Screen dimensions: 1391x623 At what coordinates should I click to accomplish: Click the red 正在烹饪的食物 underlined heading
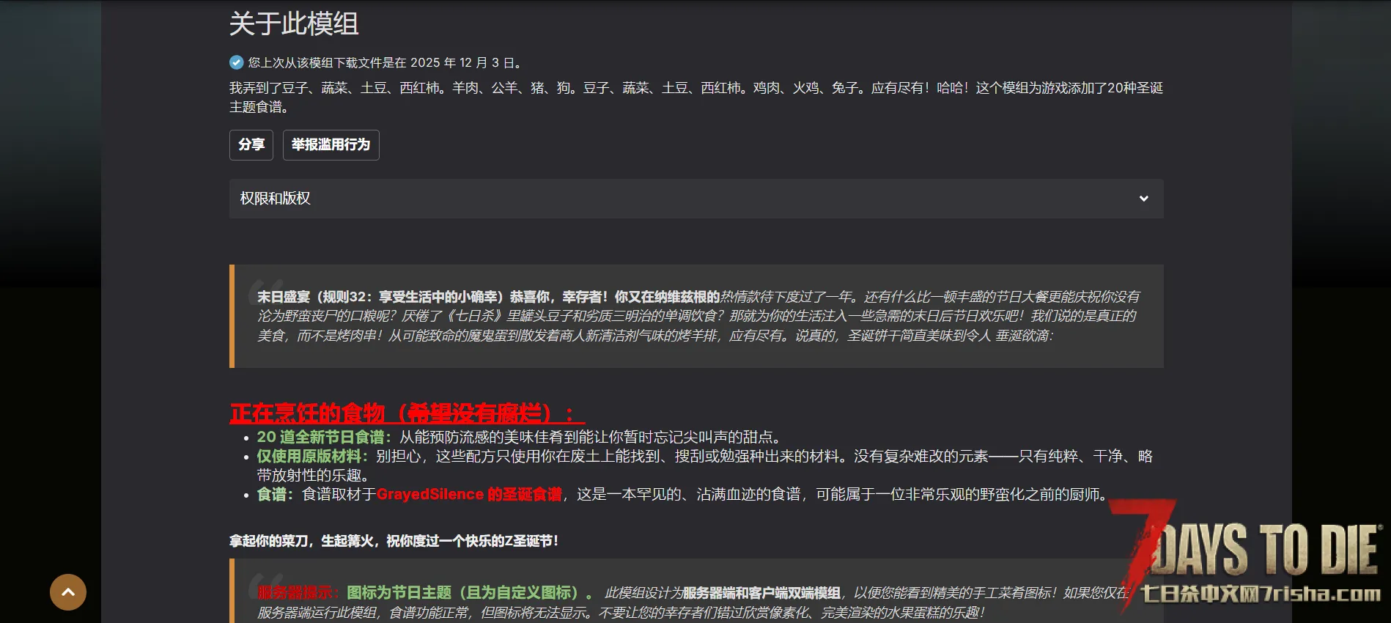pyautogui.click(x=407, y=413)
